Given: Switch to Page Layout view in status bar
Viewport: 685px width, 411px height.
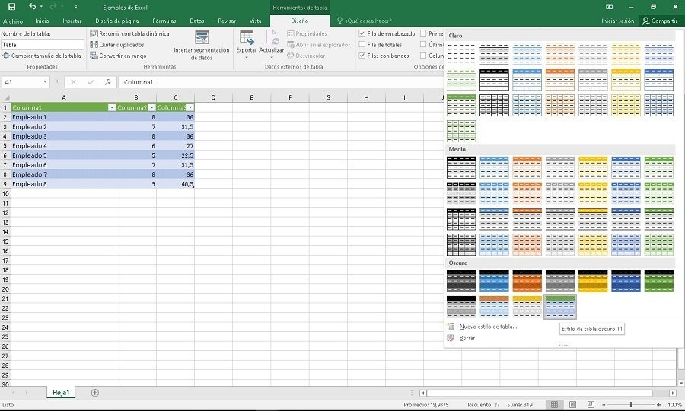Looking at the screenshot, I should click(x=572, y=405).
